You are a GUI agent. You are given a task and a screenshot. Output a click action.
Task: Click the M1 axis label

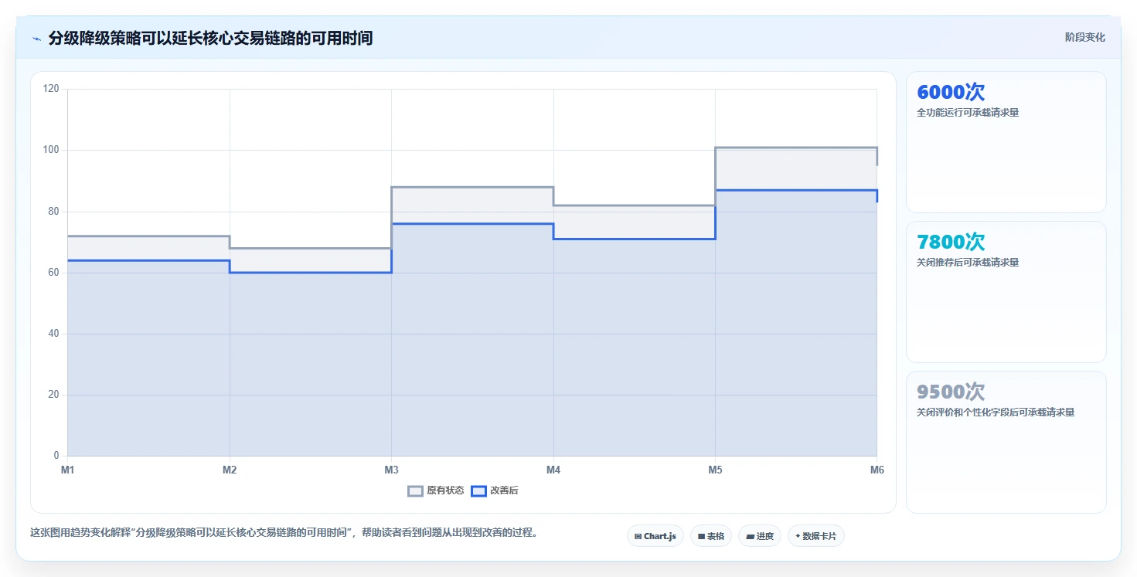click(x=67, y=470)
